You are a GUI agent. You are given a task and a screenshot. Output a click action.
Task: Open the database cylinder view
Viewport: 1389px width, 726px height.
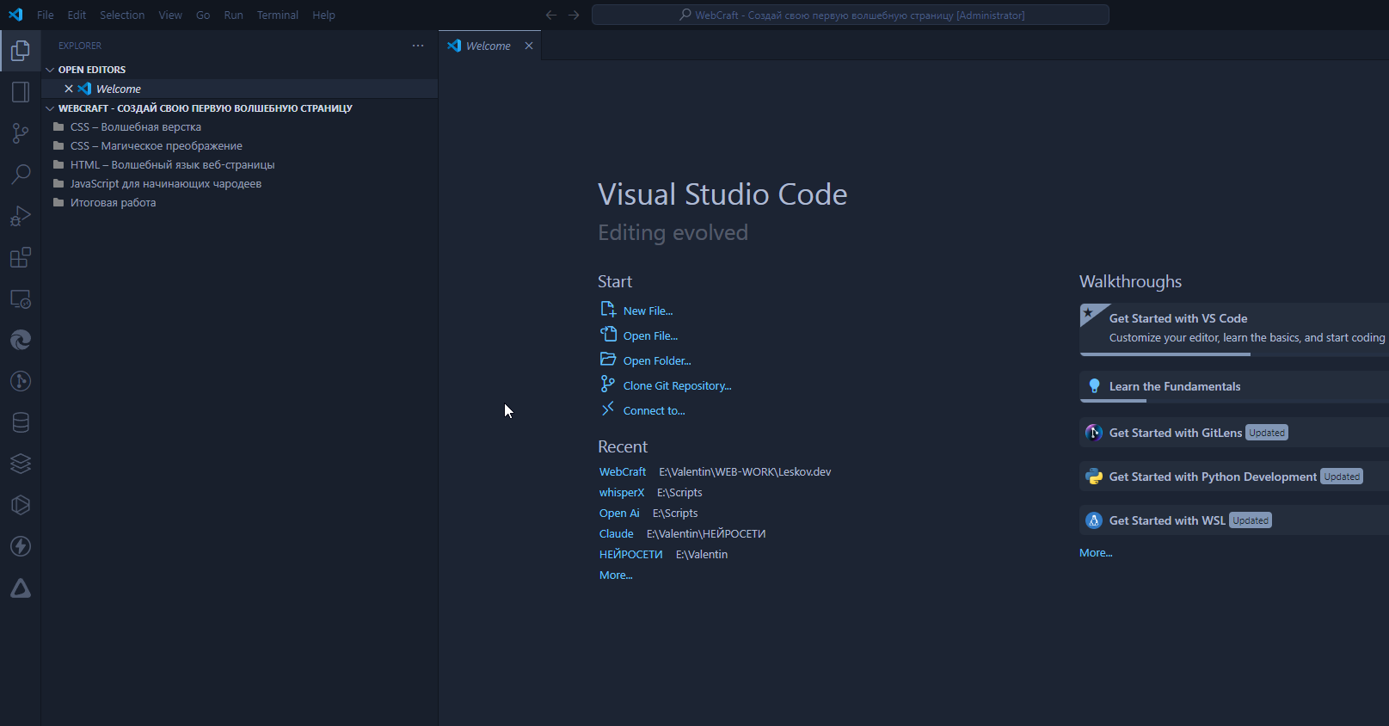21,422
